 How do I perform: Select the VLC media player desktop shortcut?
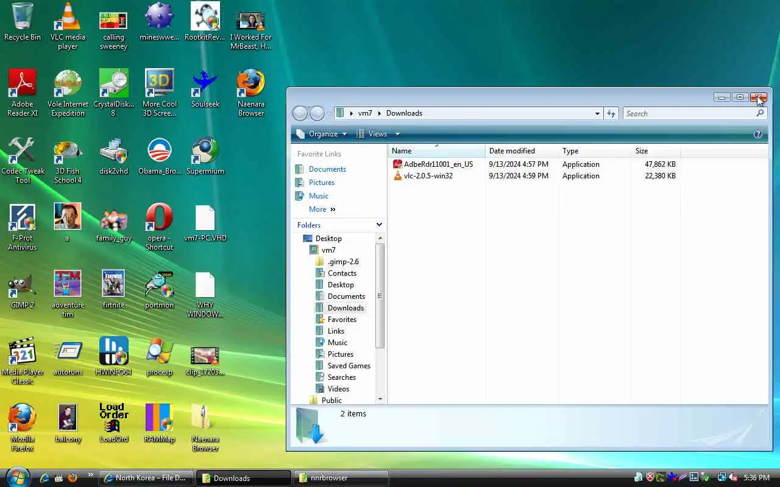pyautogui.click(x=68, y=26)
